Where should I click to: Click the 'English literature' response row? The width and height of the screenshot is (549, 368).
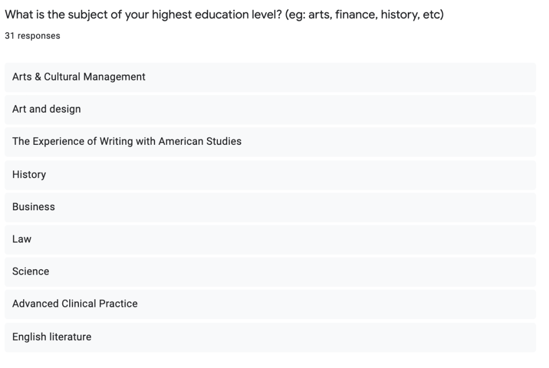[x=52, y=337]
